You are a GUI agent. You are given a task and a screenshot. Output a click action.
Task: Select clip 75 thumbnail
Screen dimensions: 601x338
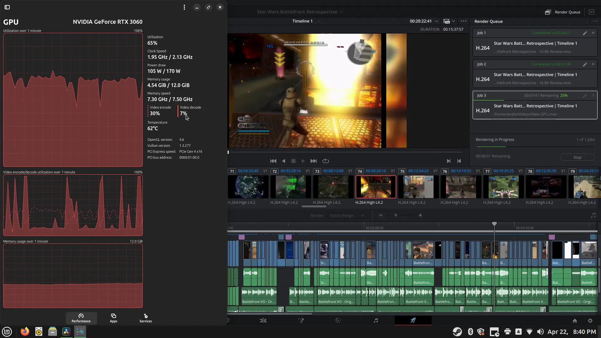(x=419, y=187)
